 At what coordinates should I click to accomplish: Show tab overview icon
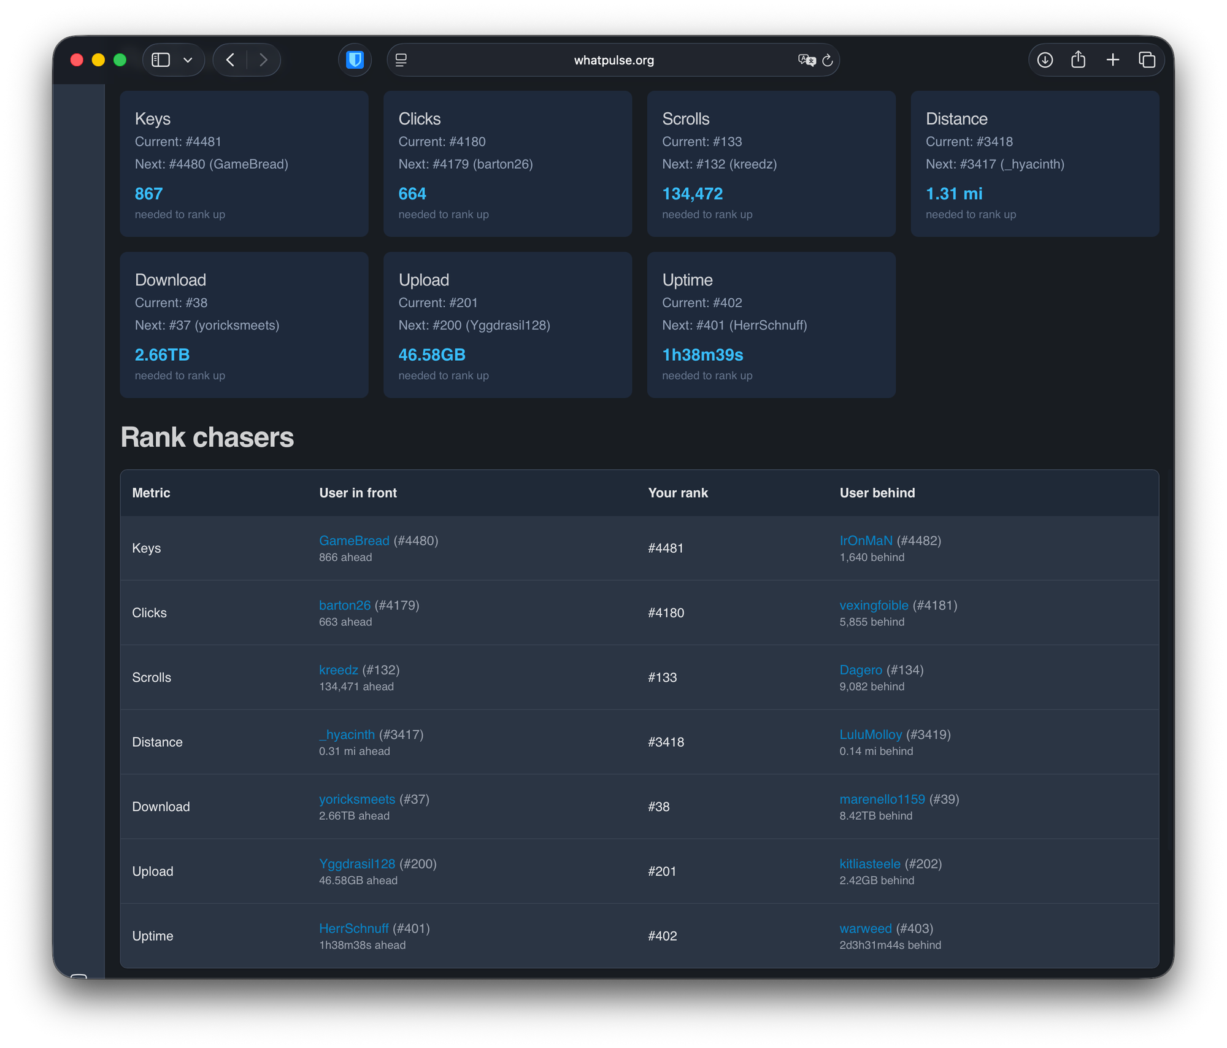click(1147, 60)
